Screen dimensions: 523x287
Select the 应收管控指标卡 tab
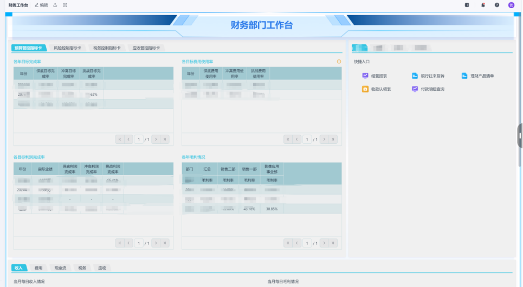(146, 48)
